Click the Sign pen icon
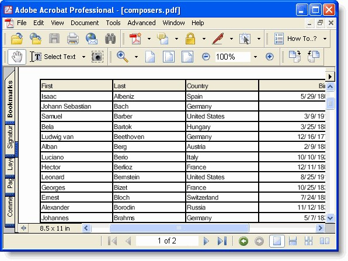The image size is (348, 261). coord(218,39)
